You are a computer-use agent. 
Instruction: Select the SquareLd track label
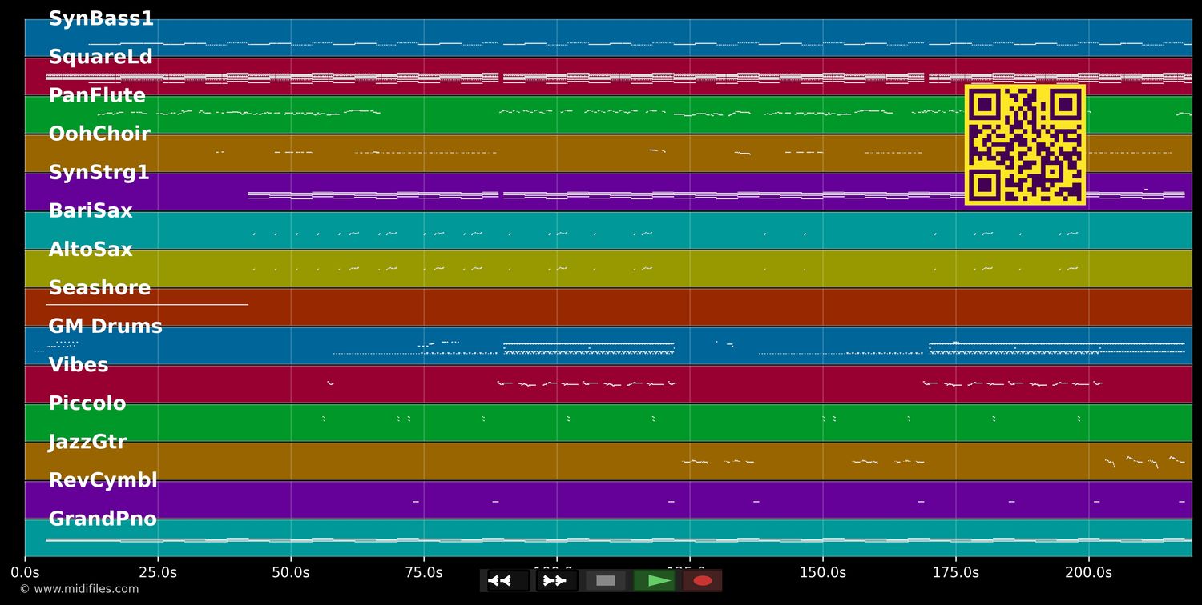[x=100, y=58]
